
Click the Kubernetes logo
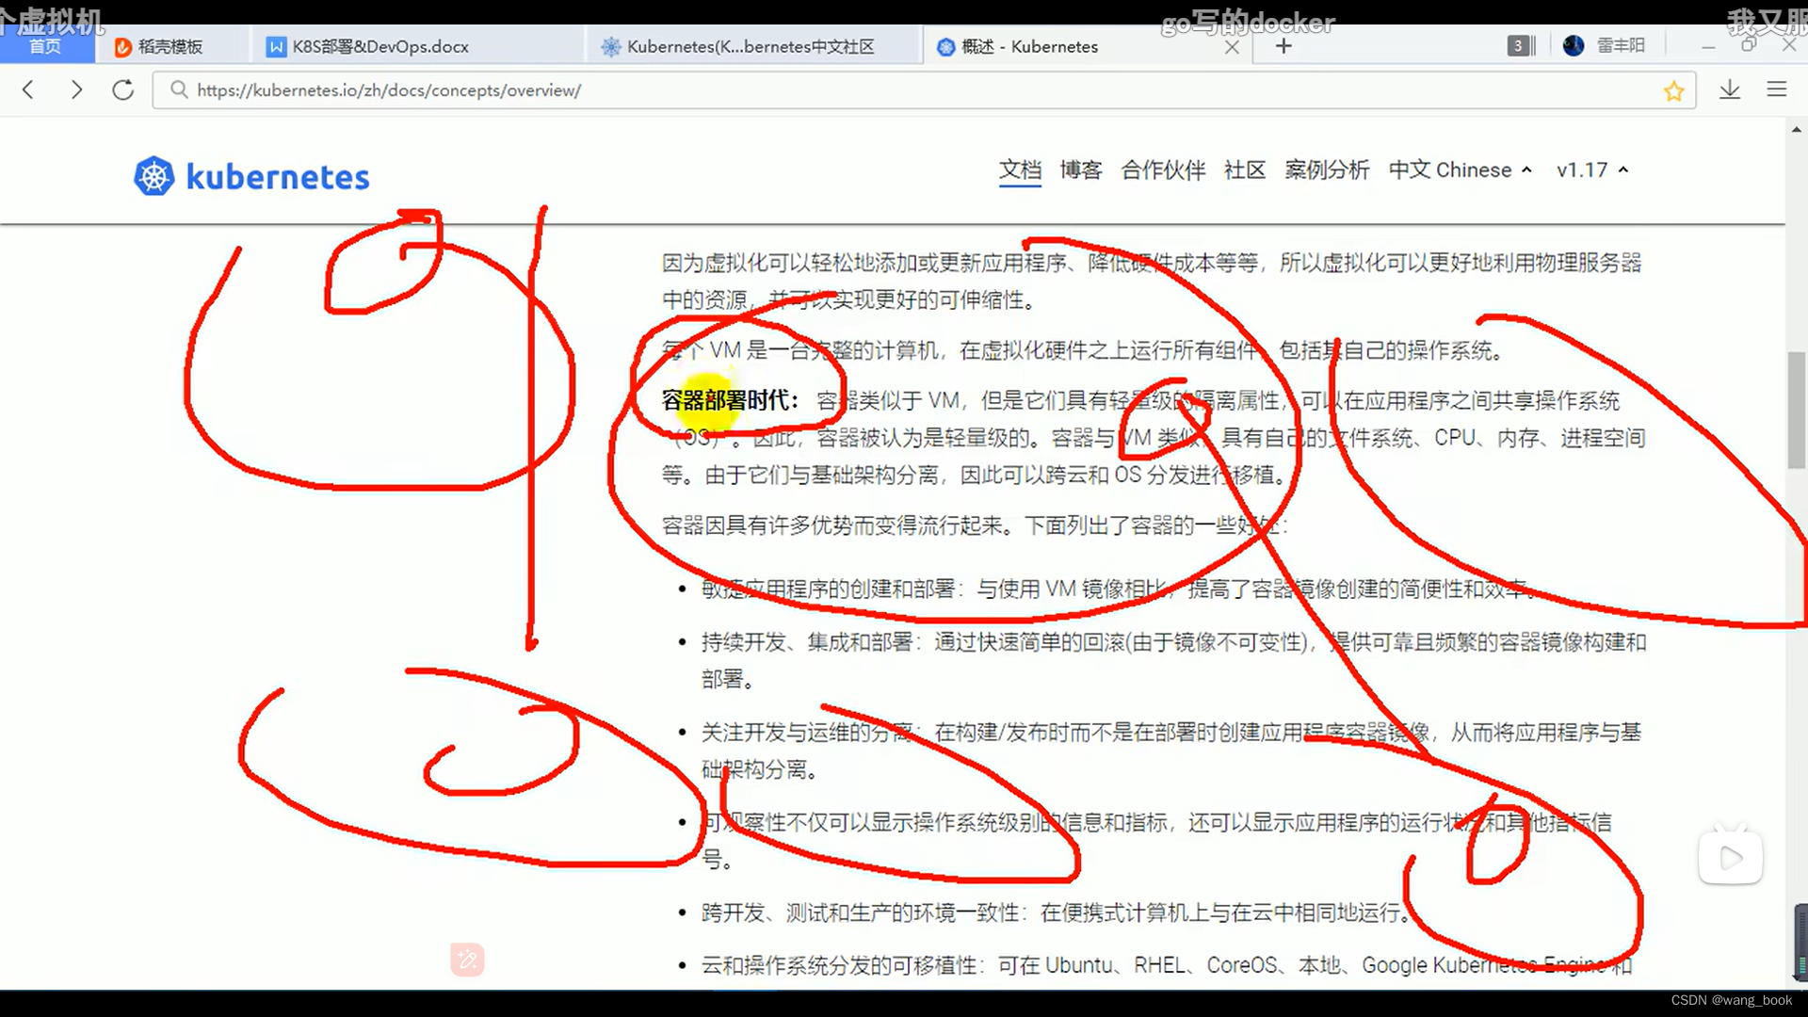pyautogui.click(x=251, y=176)
